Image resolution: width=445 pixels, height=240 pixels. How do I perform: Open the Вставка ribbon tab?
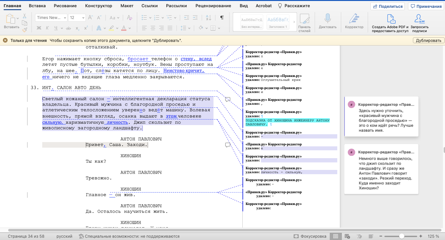(37, 6)
